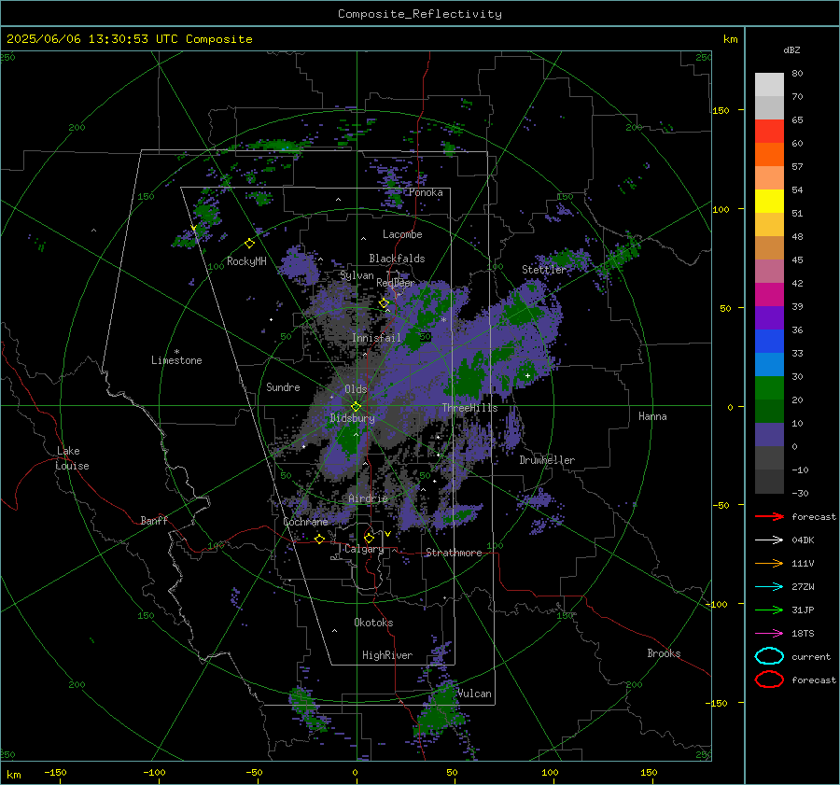Select the bright green 20 dBZ swatch
This screenshot has height=785, width=840.
click(769, 388)
